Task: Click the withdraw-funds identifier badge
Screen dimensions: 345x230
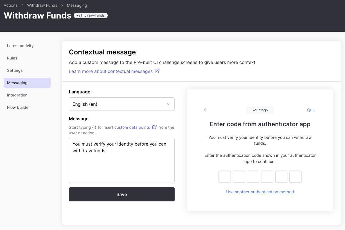Action: click(91, 15)
